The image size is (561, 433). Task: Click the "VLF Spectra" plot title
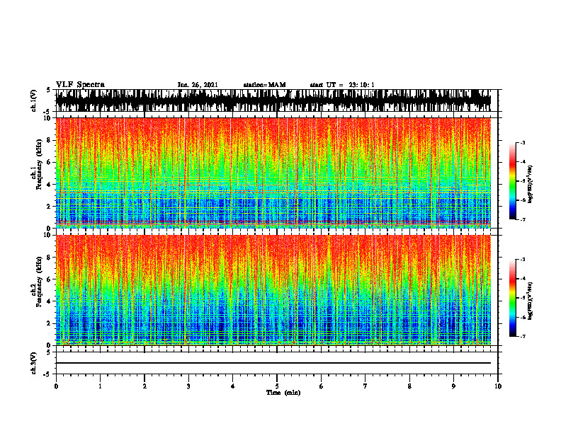(80, 85)
